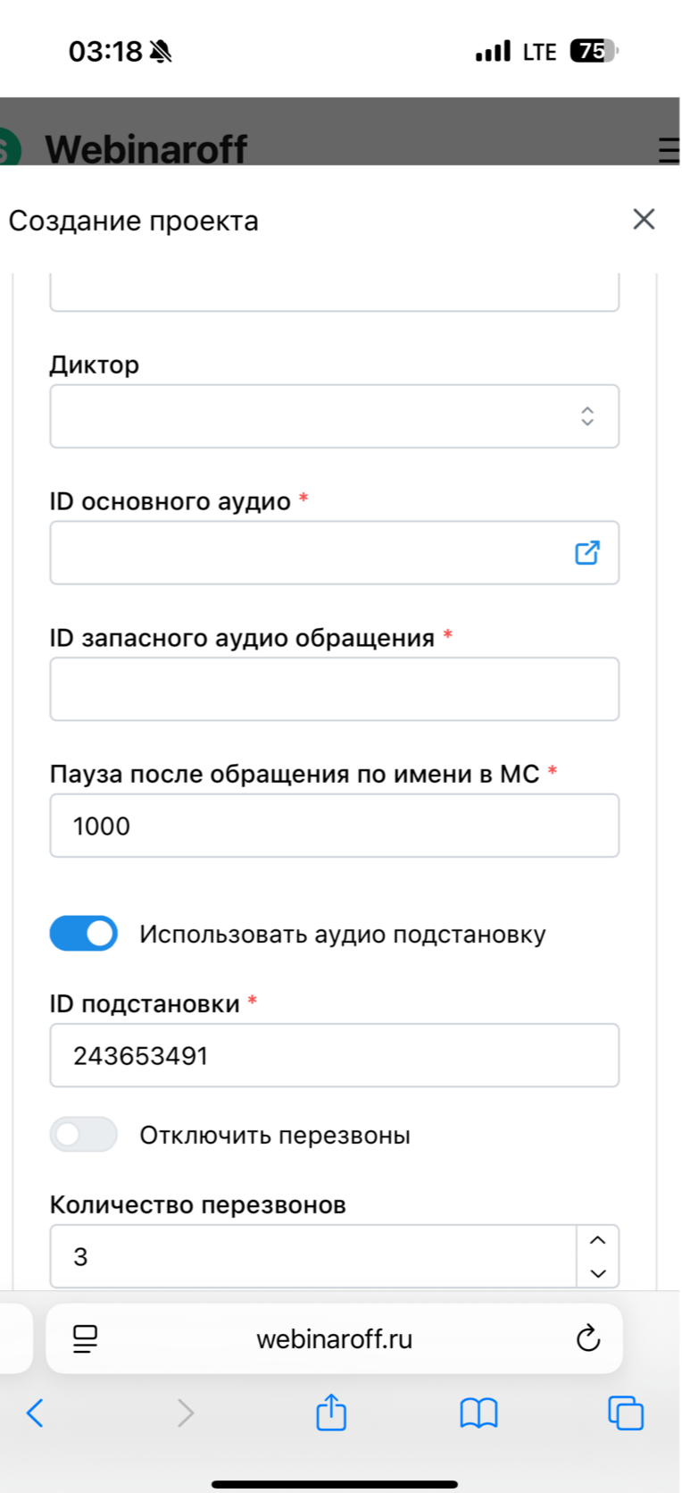The height and width of the screenshot is (1493, 682).
Task: Disable Использовать аудио подстановку toggle
Action: (x=84, y=934)
